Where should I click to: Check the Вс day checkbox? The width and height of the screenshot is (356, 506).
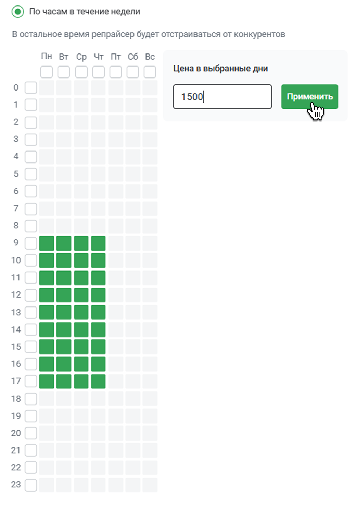(x=150, y=72)
